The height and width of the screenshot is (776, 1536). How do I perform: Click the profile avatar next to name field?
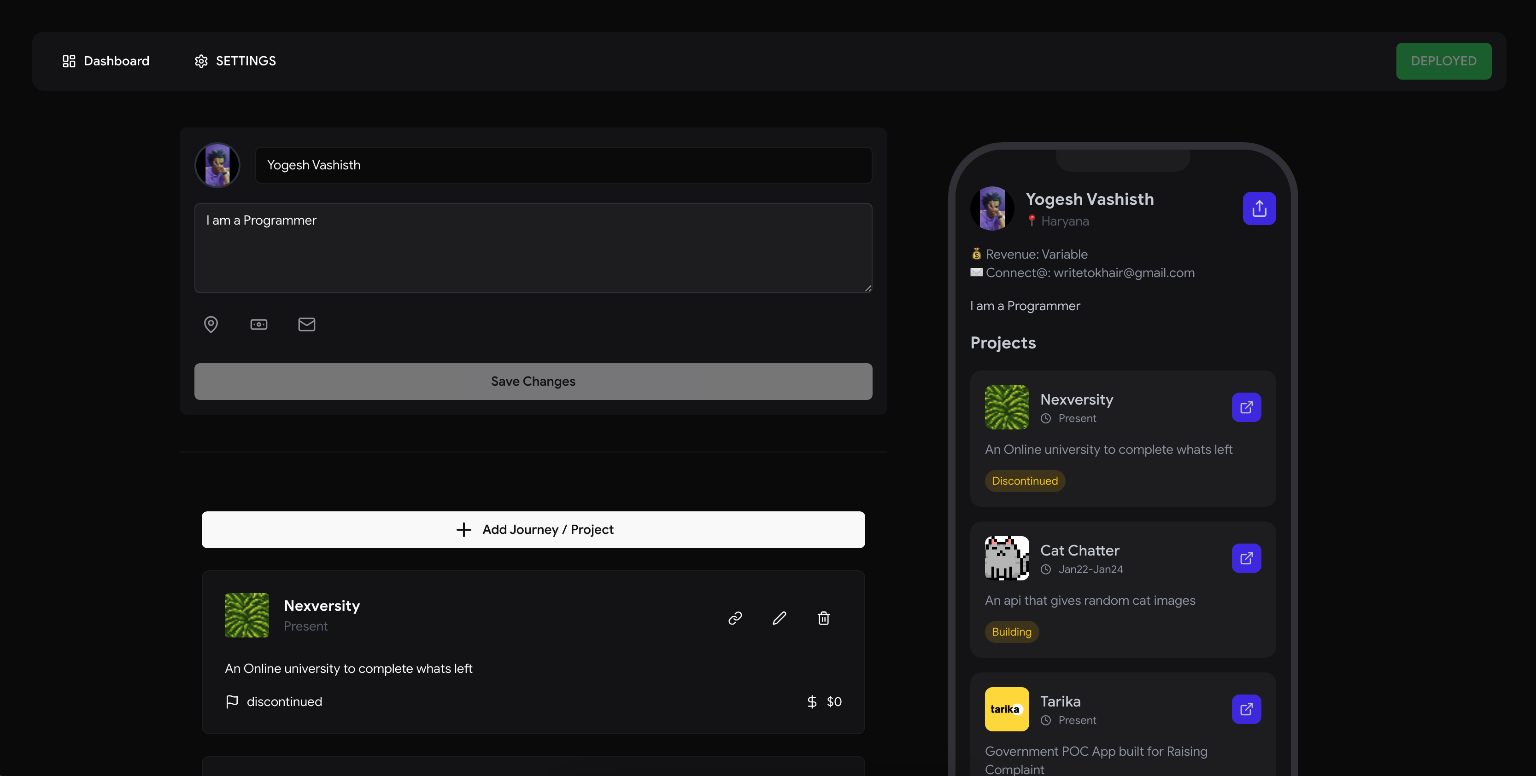click(217, 165)
